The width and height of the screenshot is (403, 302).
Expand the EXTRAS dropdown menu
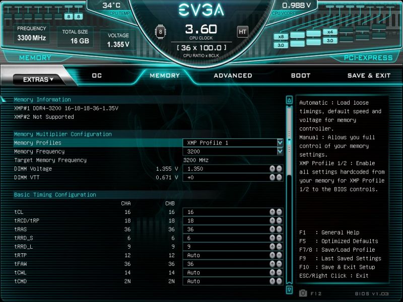pyautogui.click(x=38, y=80)
